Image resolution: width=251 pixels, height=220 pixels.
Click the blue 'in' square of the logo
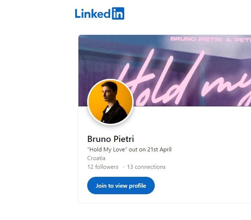[x=118, y=13]
